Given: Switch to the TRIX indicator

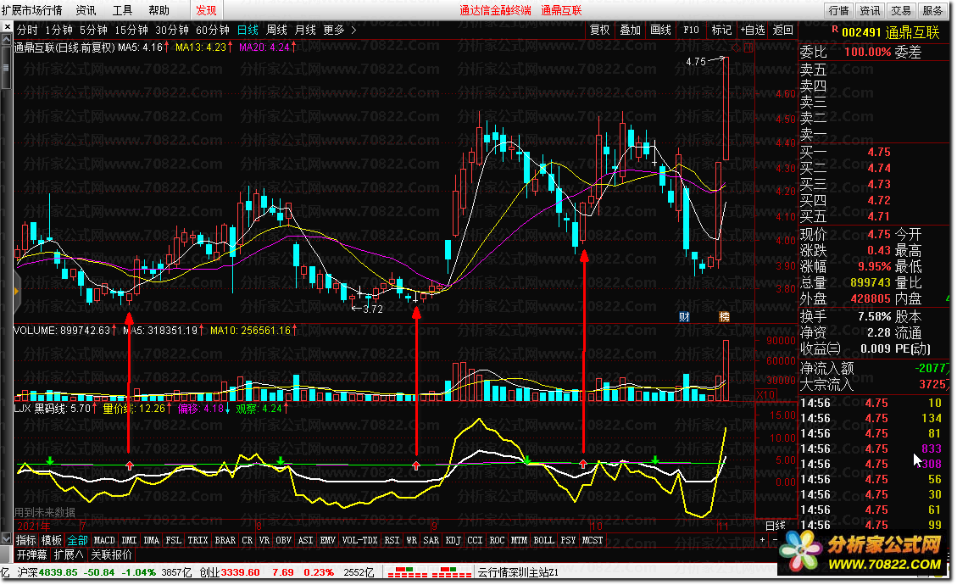Looking at the screenshot, I should pyautogui.click(x=198, y=540).
